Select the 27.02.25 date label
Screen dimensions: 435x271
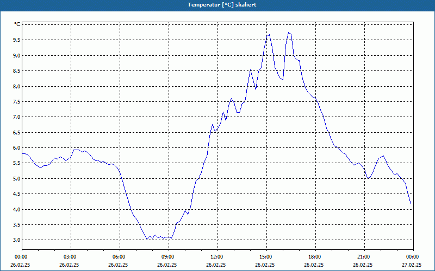tap(412, 265)
